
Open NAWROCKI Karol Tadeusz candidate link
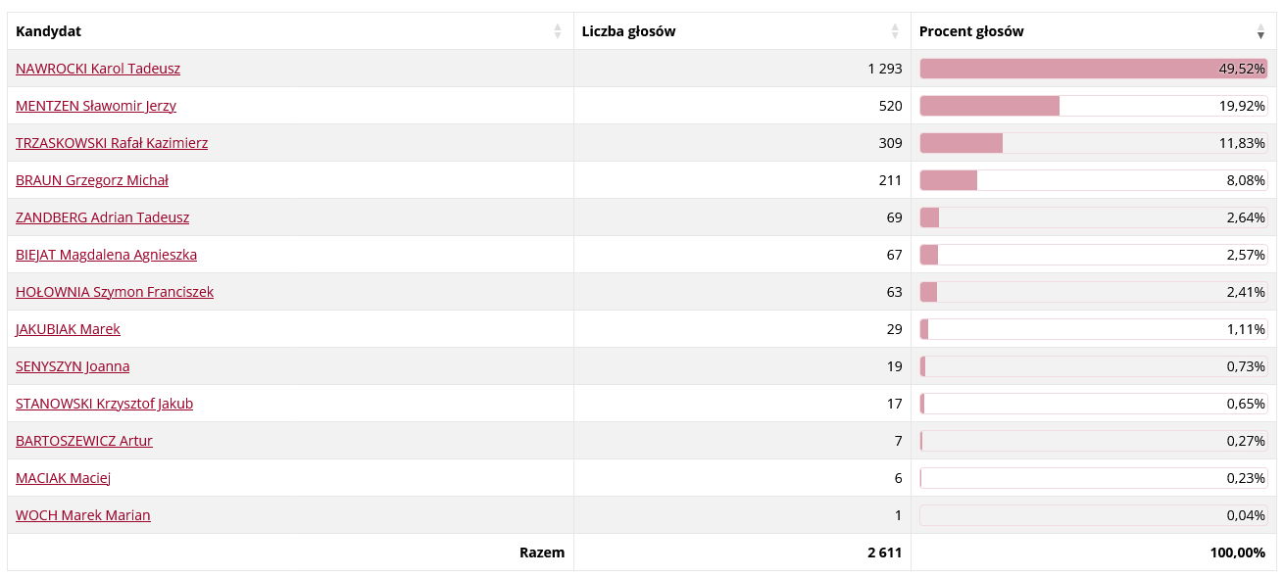pos(98,69)
